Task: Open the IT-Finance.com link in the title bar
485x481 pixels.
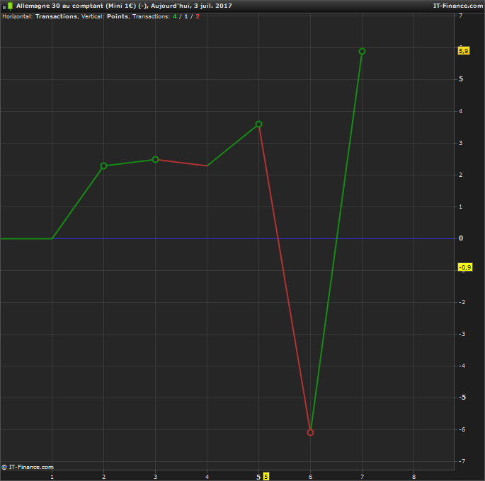Action: tap(458, 6)
